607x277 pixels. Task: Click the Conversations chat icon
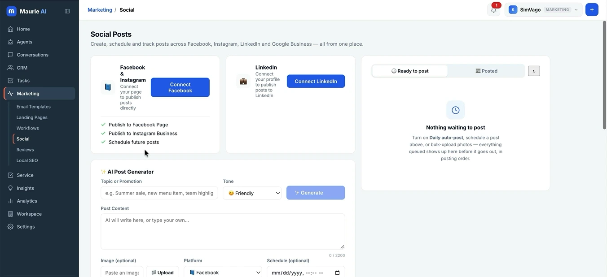point(10,55)
